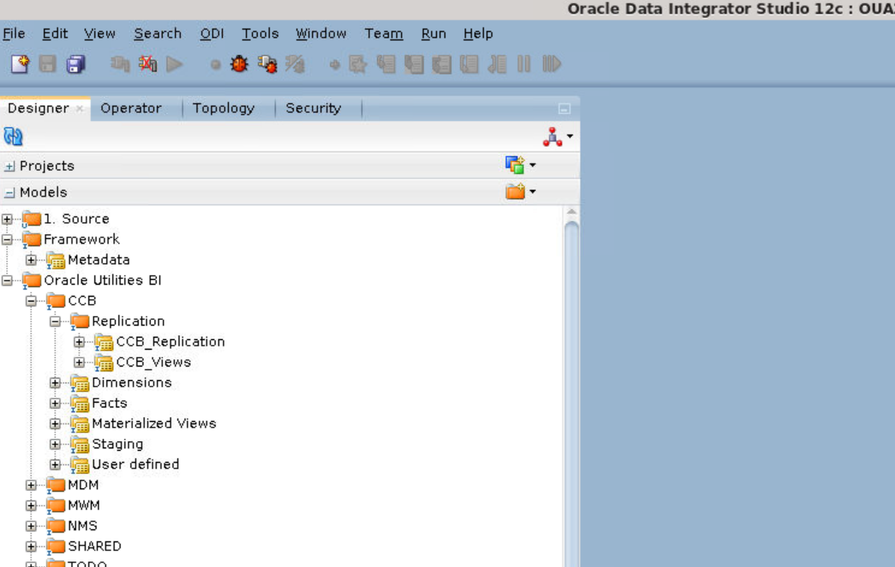Click the New Model Folder icon in Models header
895x567 pixels.
tap(515, 192)
